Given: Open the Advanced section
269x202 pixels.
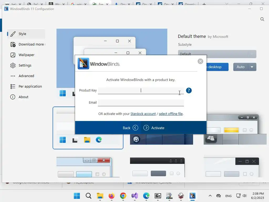Looking at the screenshot, I should click(x=26, y=76).
